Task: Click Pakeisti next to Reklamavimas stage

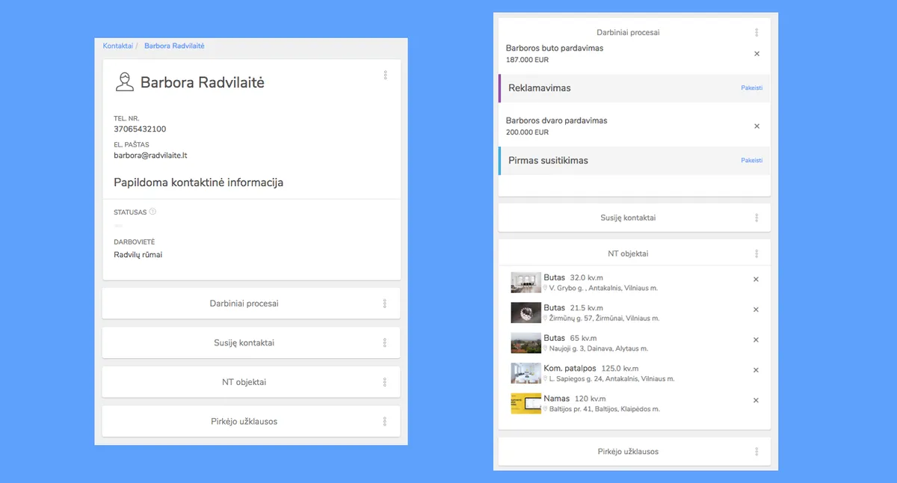Action: tap(751, 88)
